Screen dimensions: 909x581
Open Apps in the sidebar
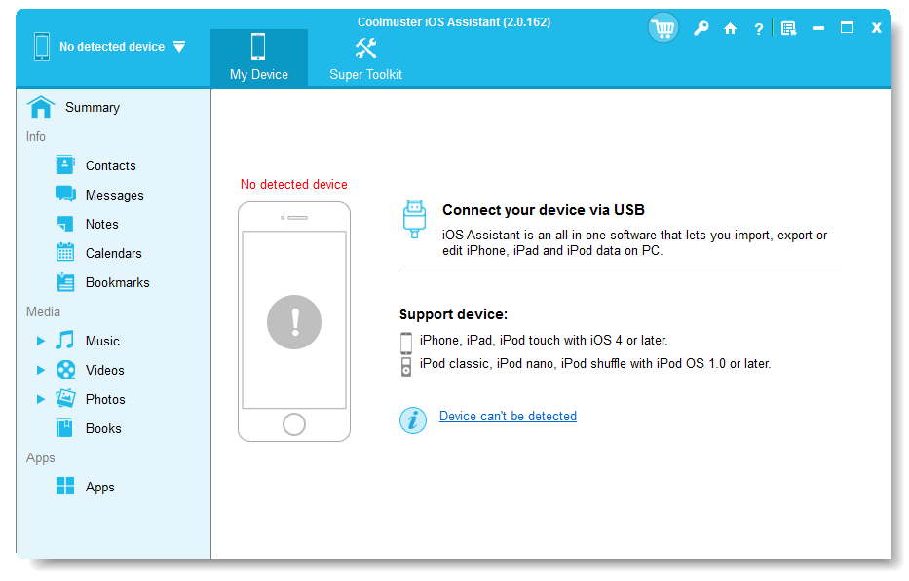[99, 488]
